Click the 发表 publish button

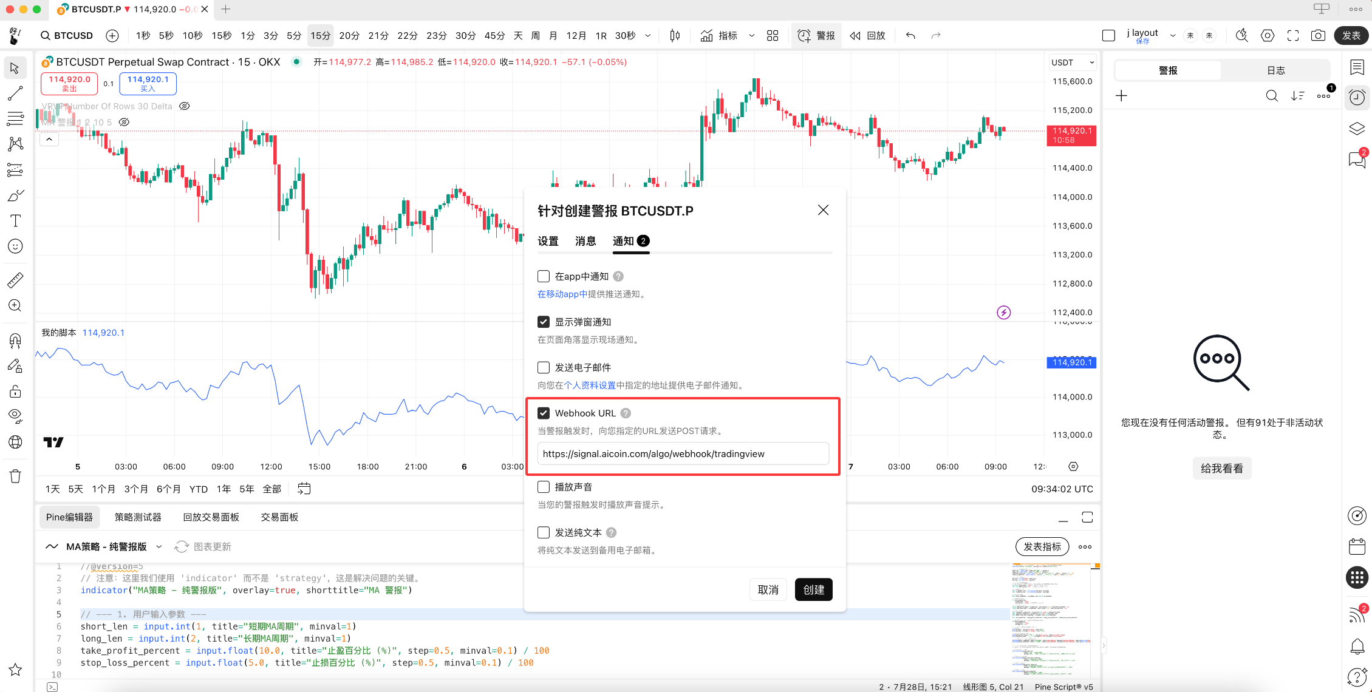pyautogui.click(x=1351, y=36)
